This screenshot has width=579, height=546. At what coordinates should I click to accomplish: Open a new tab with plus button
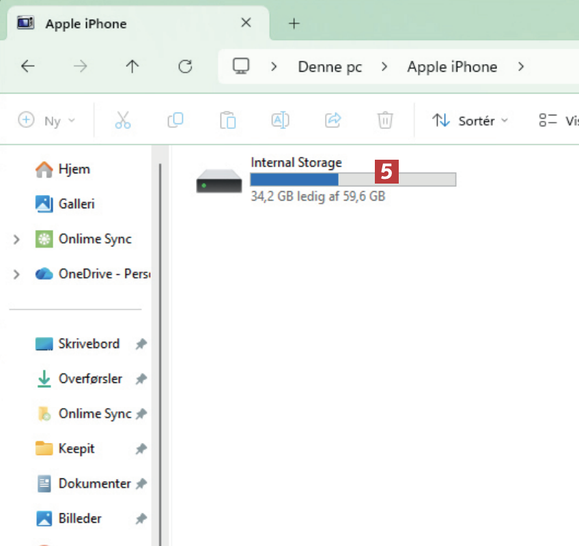coord(294,24)
